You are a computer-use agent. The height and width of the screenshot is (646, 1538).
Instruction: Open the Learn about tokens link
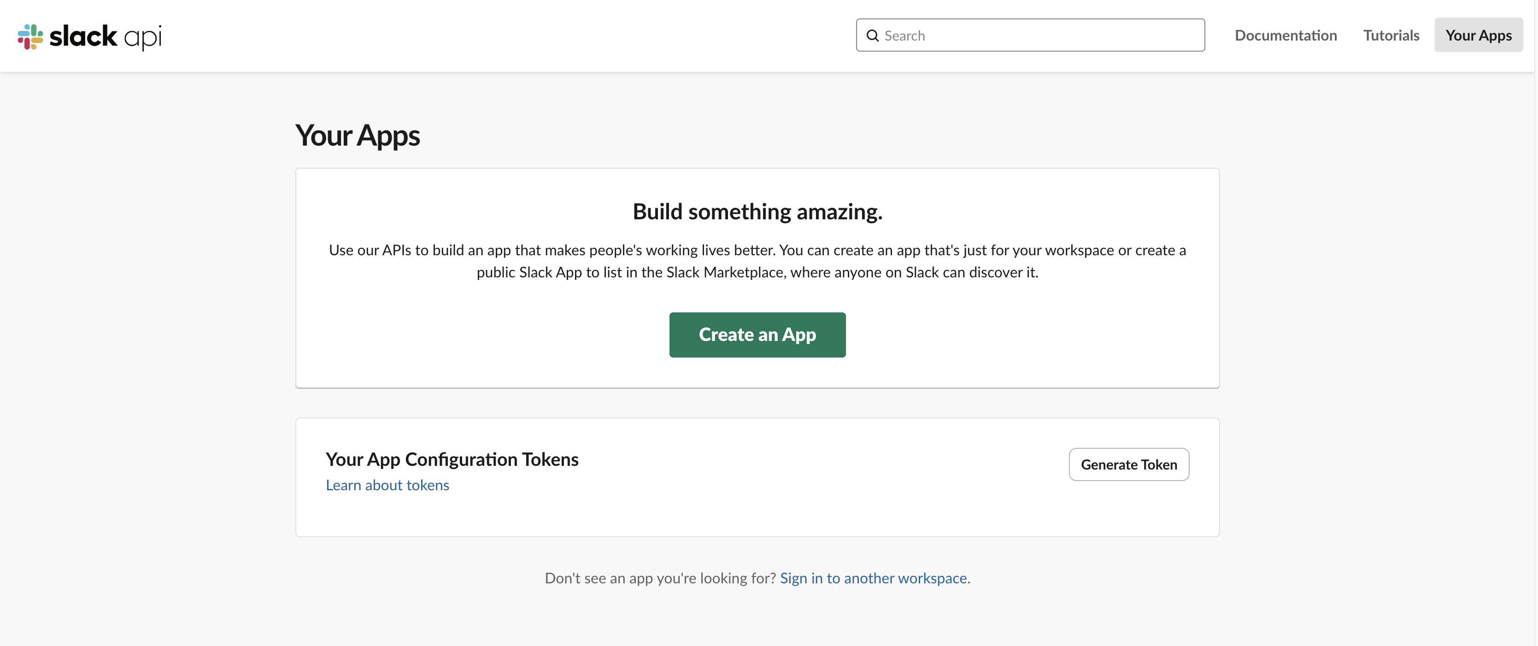[x=387, y=485]
